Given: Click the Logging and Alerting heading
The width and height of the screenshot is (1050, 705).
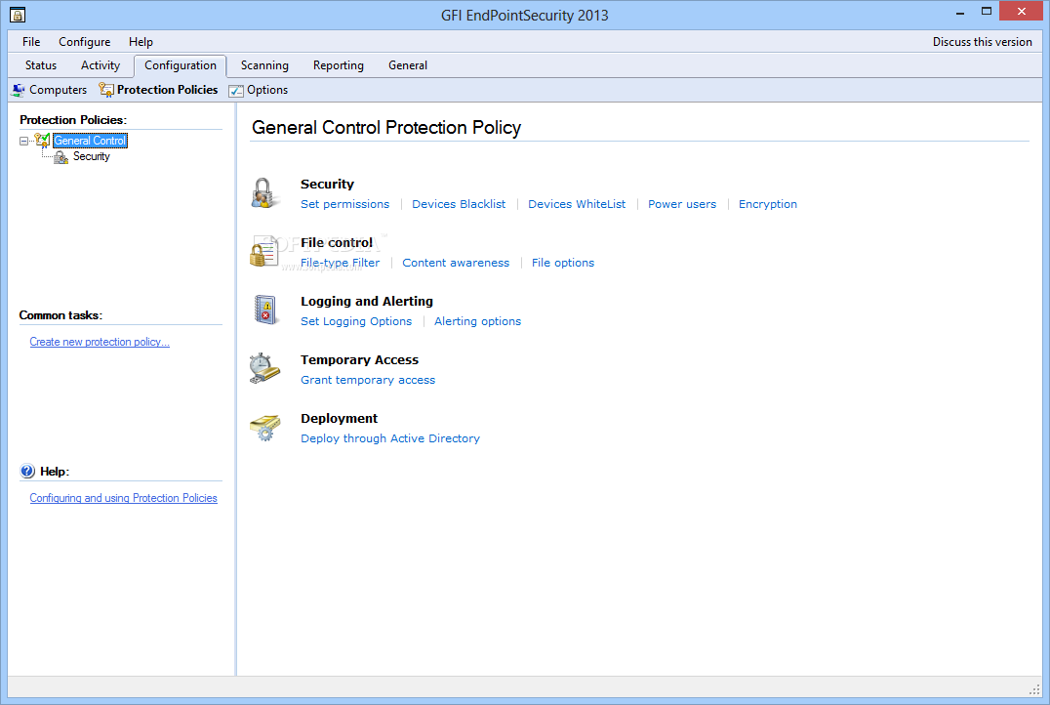Looking at the screenshot, I should [x=366, y=302].
